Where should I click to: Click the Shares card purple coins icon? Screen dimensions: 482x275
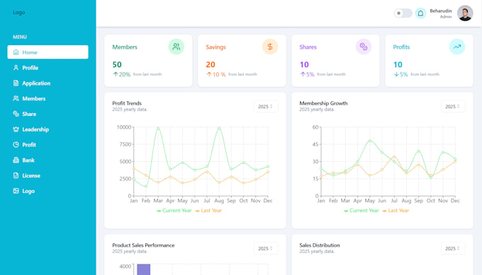coord(364,47)
